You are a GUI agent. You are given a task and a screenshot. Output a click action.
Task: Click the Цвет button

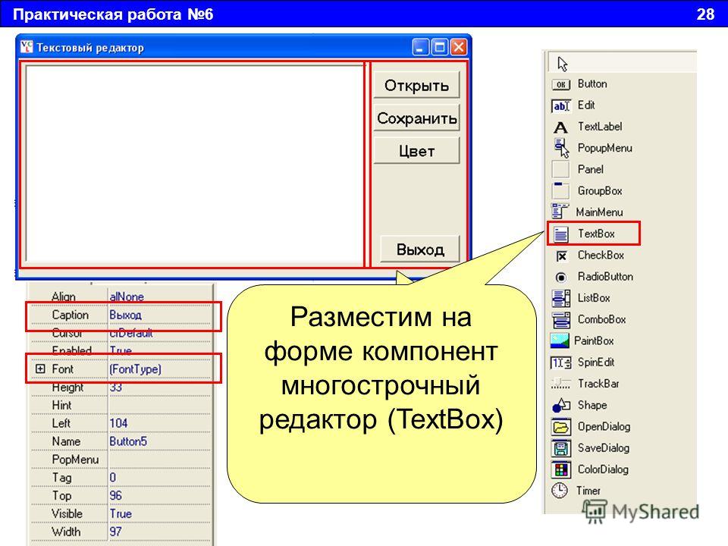pos(416,150)
